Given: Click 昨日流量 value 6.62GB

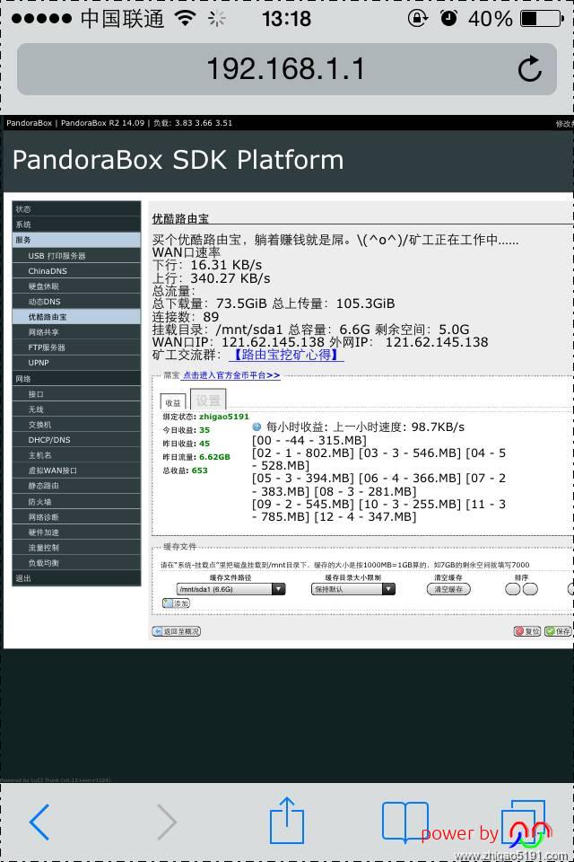Looking at the screenshot, I should (x=214, y=457).
